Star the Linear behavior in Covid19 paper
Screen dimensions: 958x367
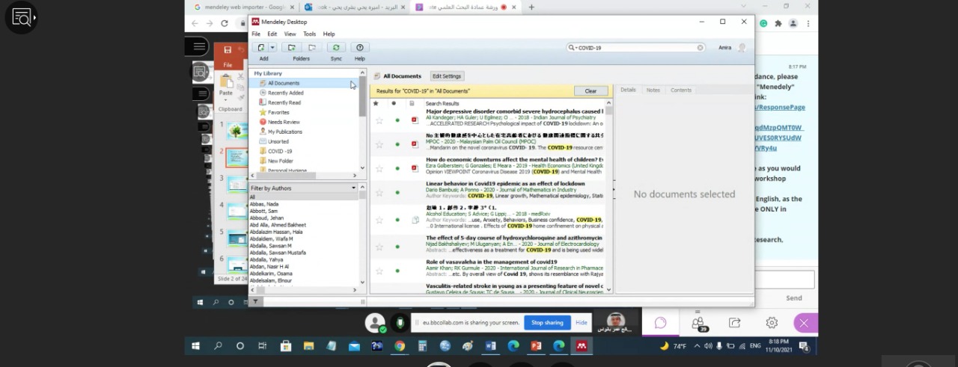click(x=379, y=192)
